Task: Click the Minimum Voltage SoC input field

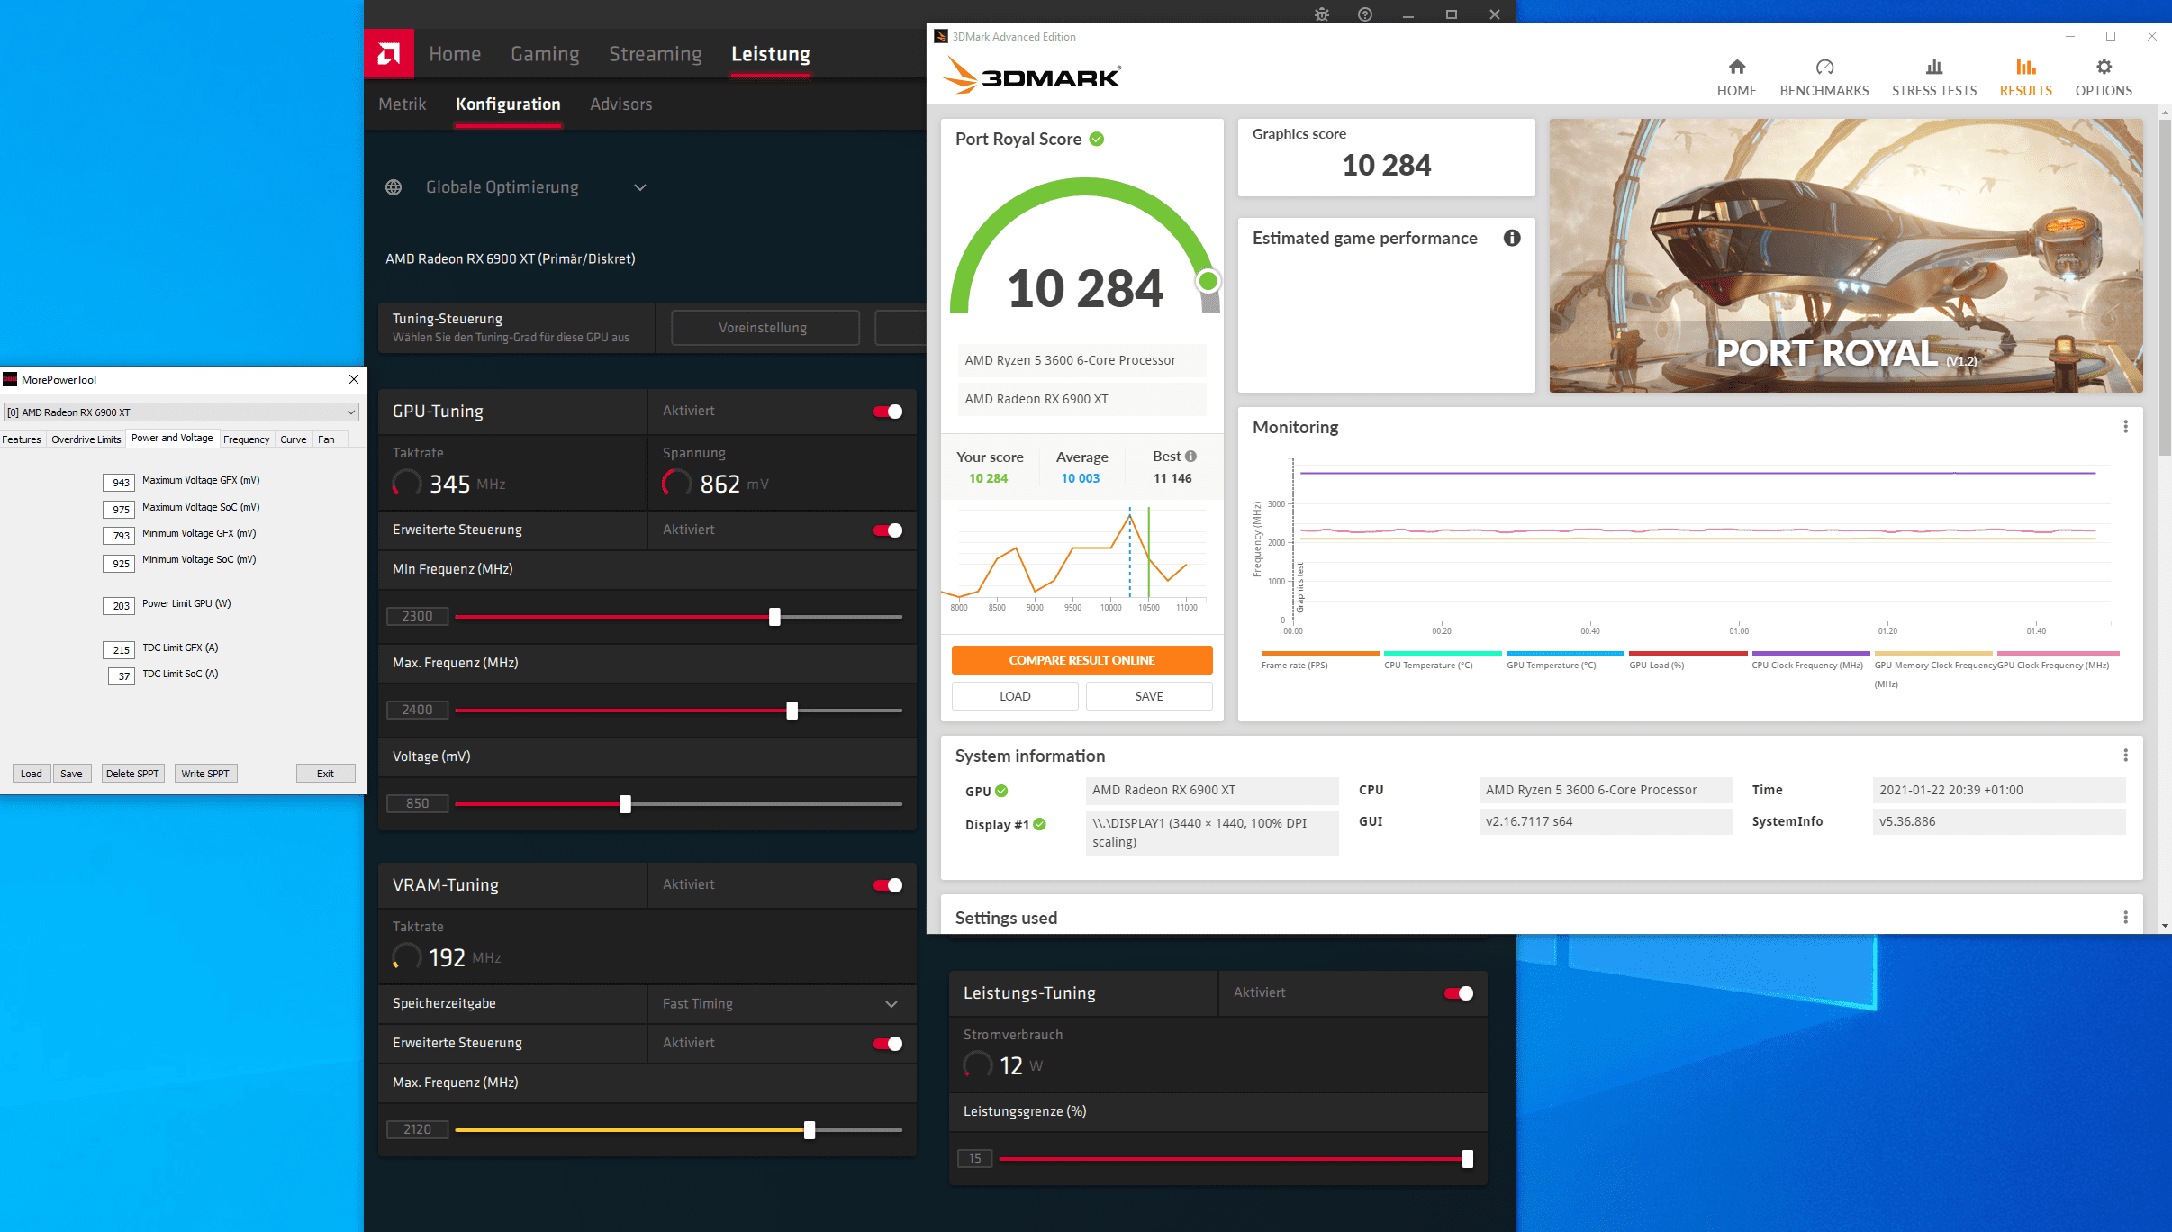Action: click(119, 564)
